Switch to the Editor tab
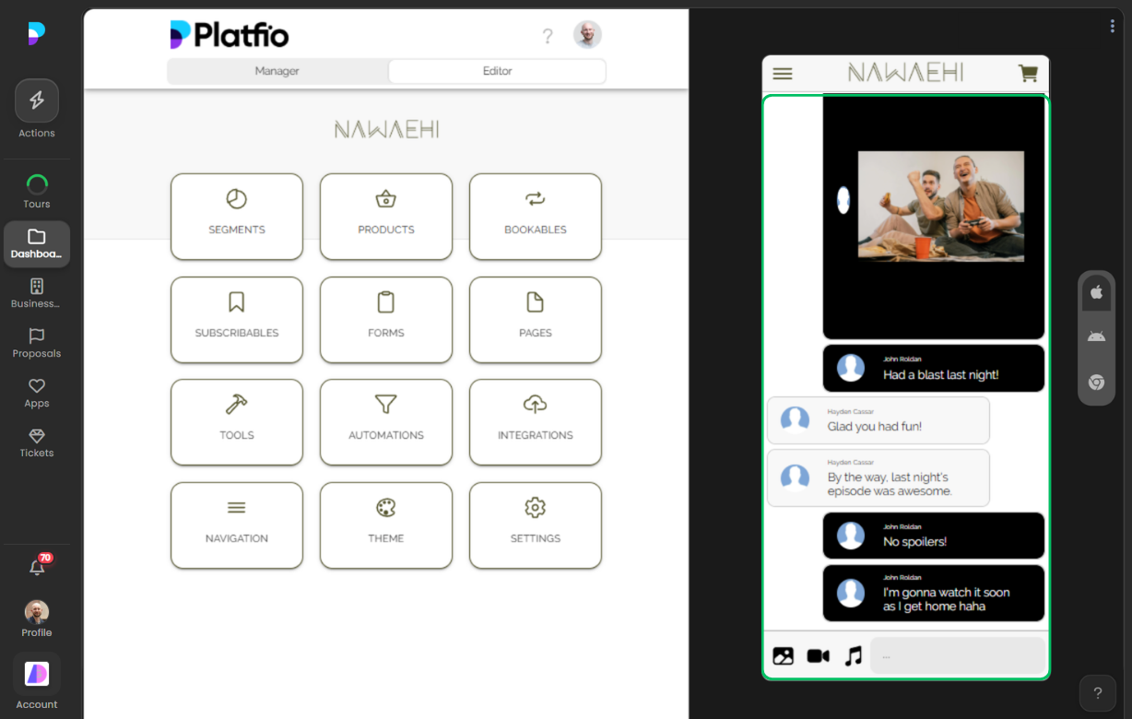 (x=497, y=70)
